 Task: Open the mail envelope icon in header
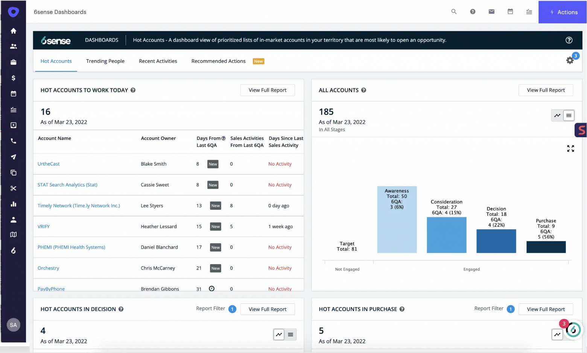491,12
